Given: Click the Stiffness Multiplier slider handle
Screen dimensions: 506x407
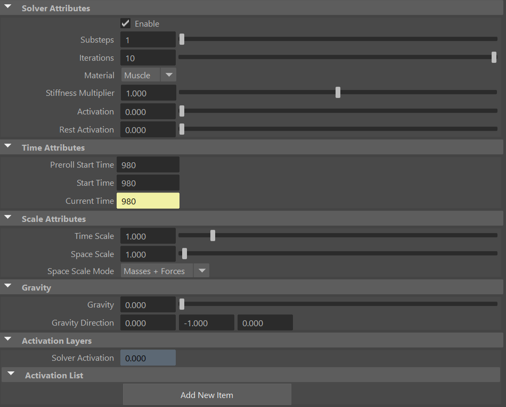Looking at the screenshot, I should click(337, 92).
